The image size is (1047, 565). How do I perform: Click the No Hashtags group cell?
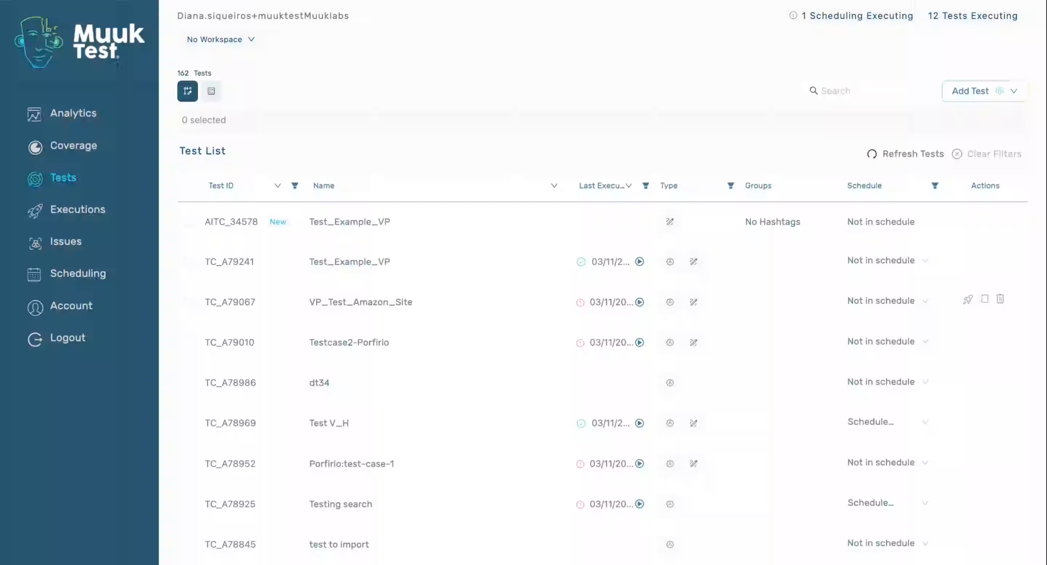(x=773, y=222)
